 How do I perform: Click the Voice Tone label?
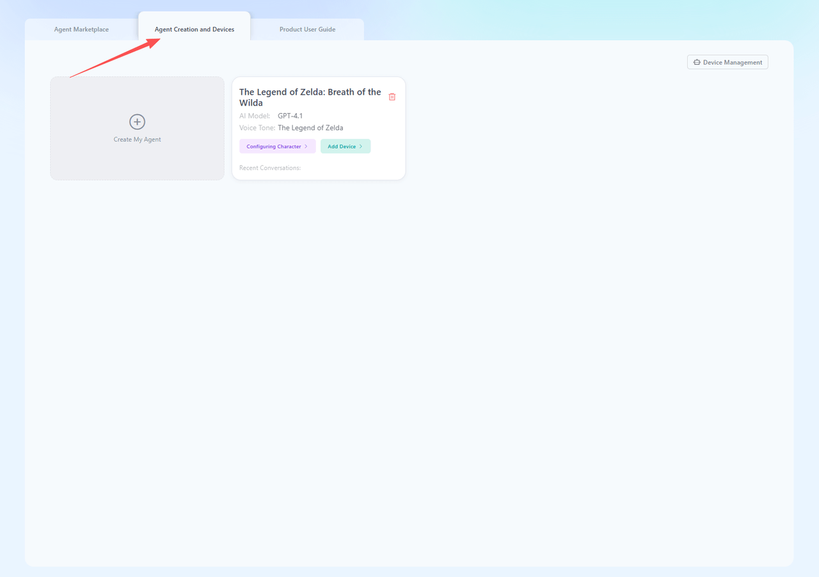click(x=257, y=128)
